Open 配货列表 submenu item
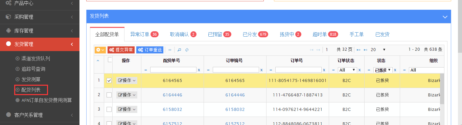Image resolution: width=462 pixels, height=125 pixels. [x=31, y=90]
